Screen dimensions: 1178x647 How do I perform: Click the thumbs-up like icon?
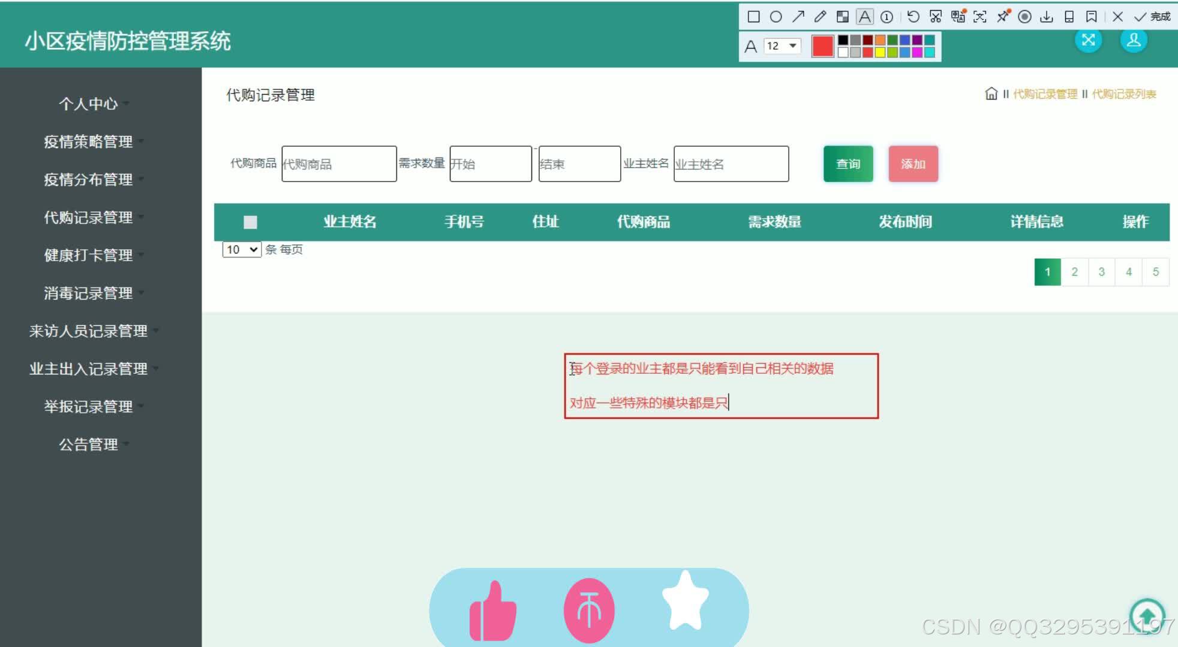[x=493, y=612]
